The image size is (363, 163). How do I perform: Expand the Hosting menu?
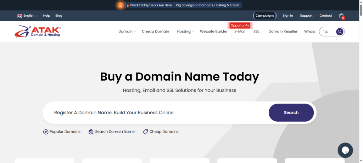pyautogui.click(x=185, y=31)
